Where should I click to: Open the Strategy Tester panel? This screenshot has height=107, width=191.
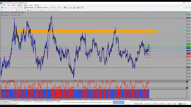pyautogui.click(x=21, y=7)
